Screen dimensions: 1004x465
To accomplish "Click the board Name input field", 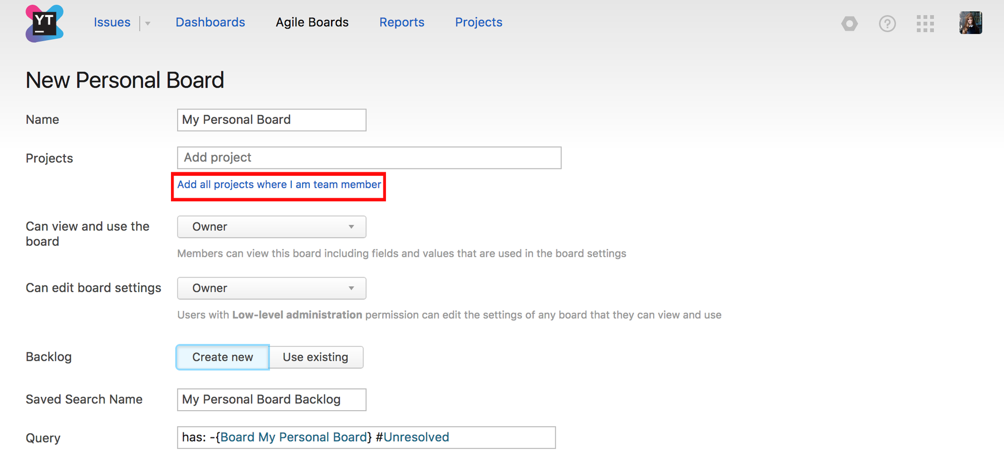I will (x=271, y=120).
